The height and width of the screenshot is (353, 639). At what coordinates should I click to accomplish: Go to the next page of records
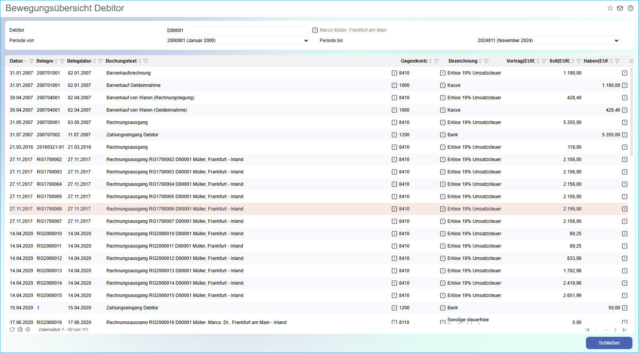(615, 330)
